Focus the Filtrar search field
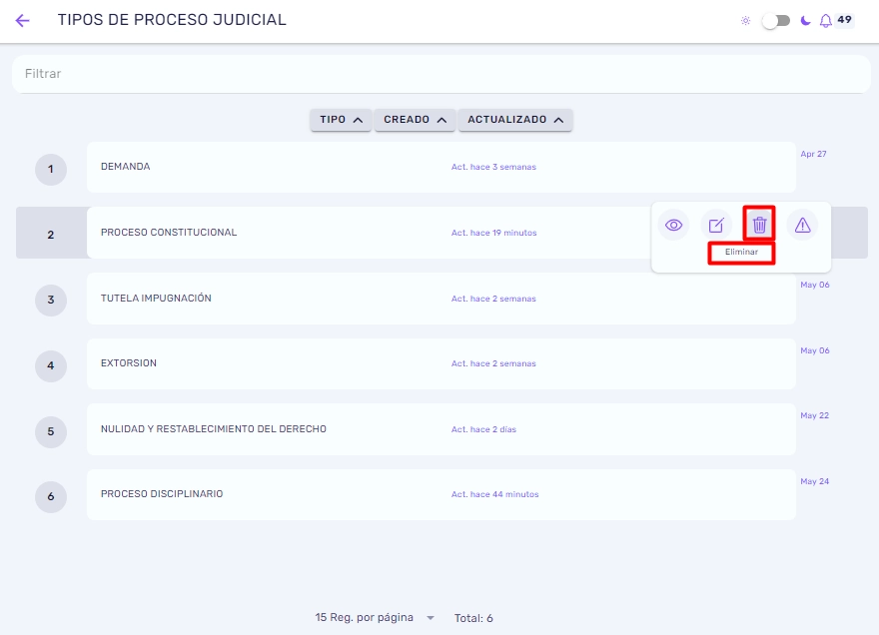The image size is (879, 635). pyautogui.click(x=441, y=74)
